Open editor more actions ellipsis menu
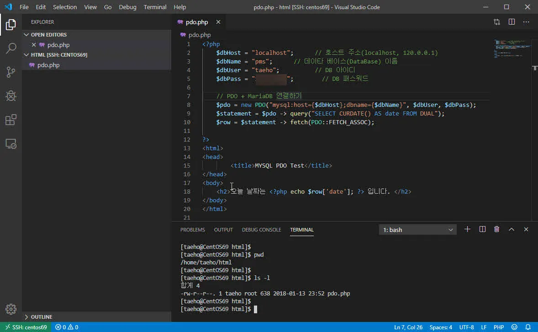 pyautogui.click(x=526, y=21)
